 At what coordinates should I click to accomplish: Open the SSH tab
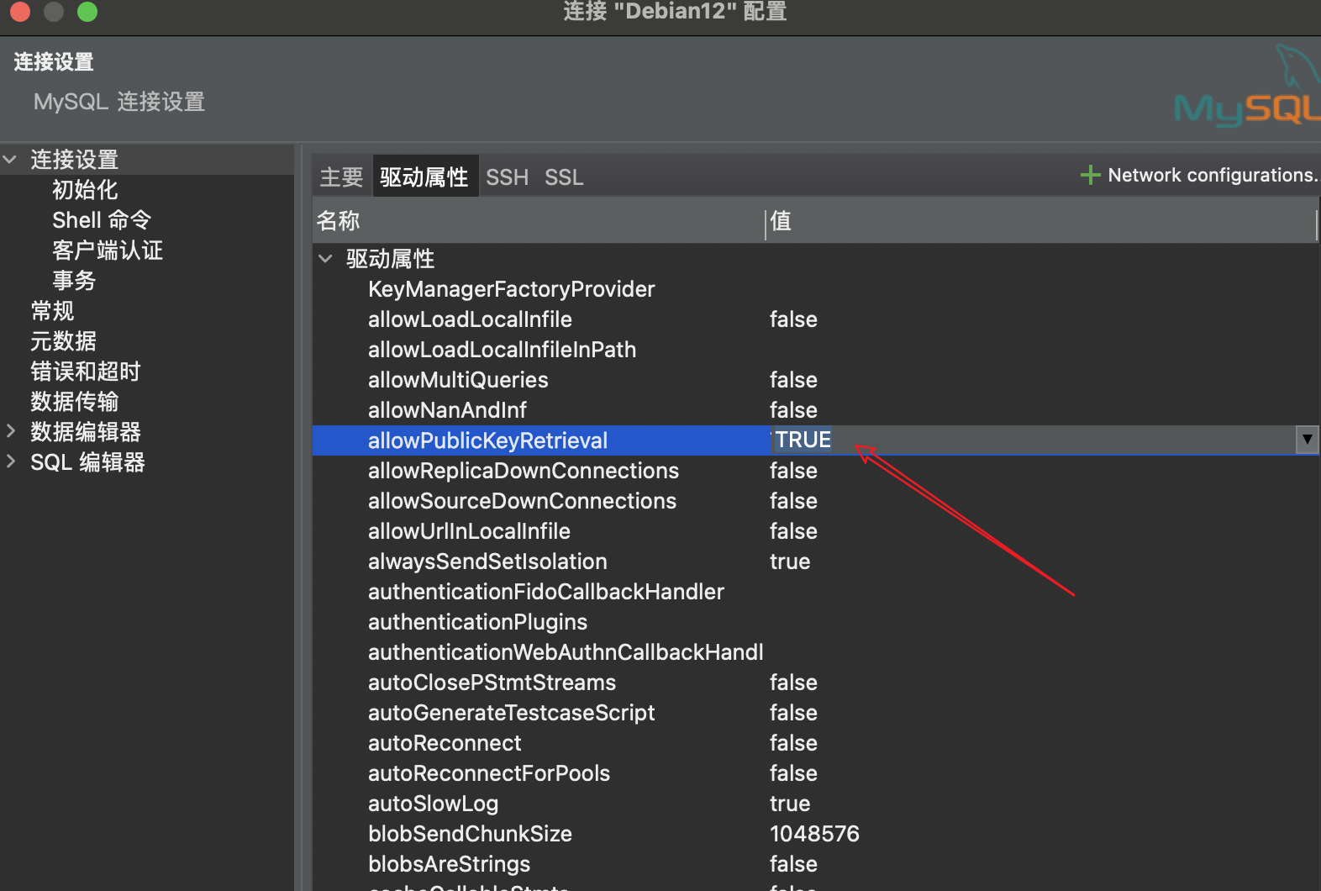[508, 177]
